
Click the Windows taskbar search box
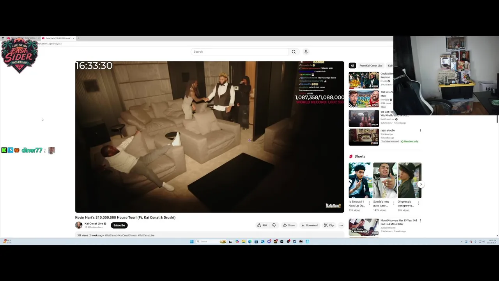212,242
